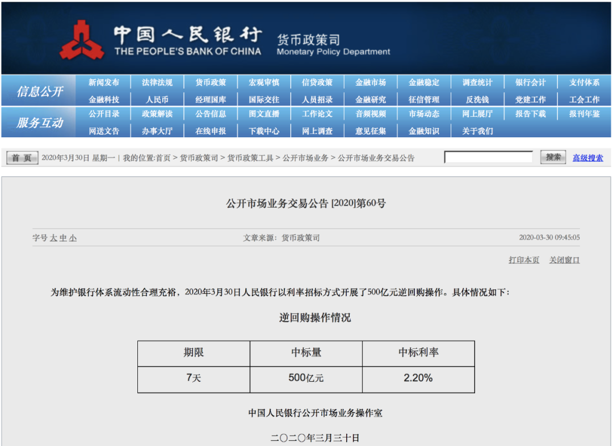The height and width of the screenshot is (446, 613).
Task: Set font size to 大 (large)
Action: click(x=54, y=238)
